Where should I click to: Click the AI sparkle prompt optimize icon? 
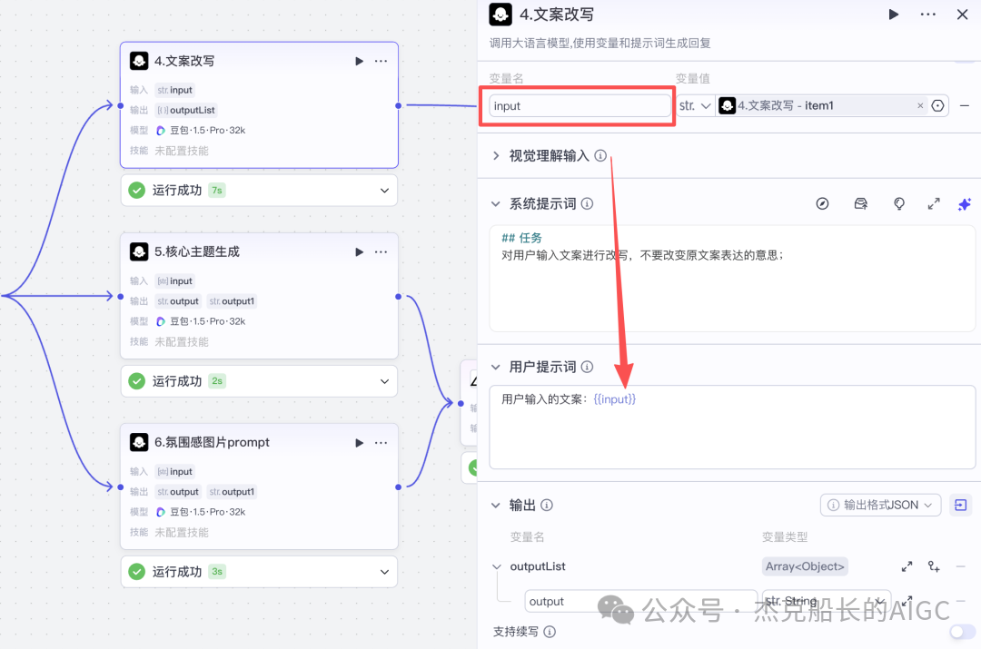[964, 204]
